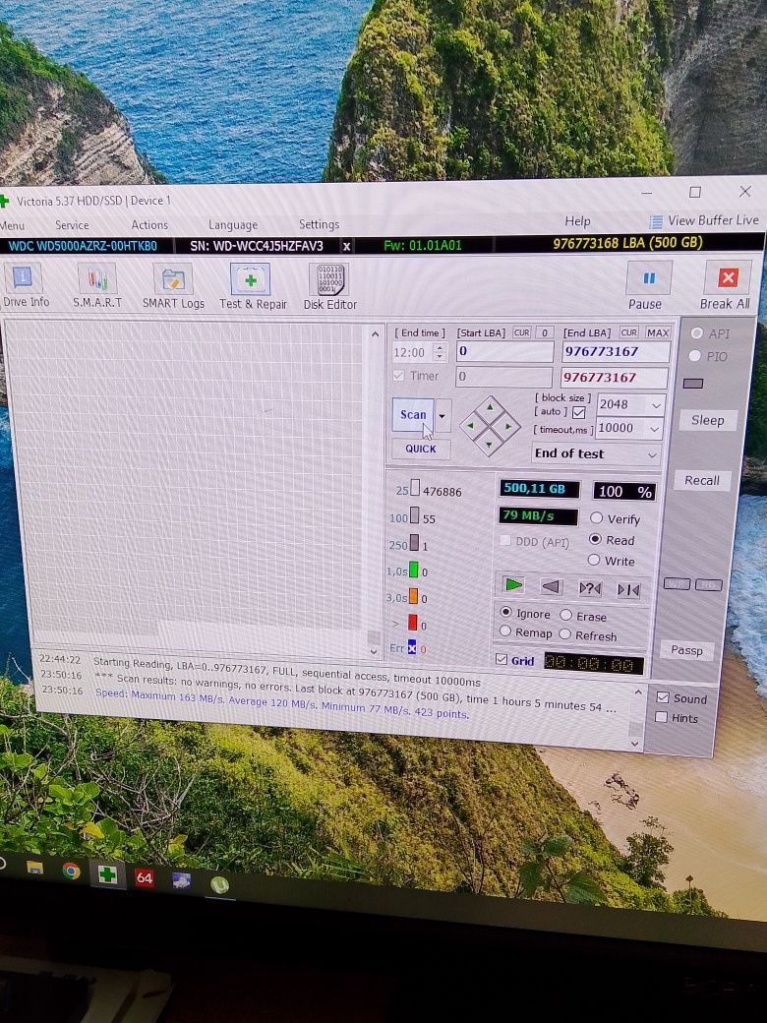Select the Refresh radio option
767x1023 pixels.
[x=564, y=633]
